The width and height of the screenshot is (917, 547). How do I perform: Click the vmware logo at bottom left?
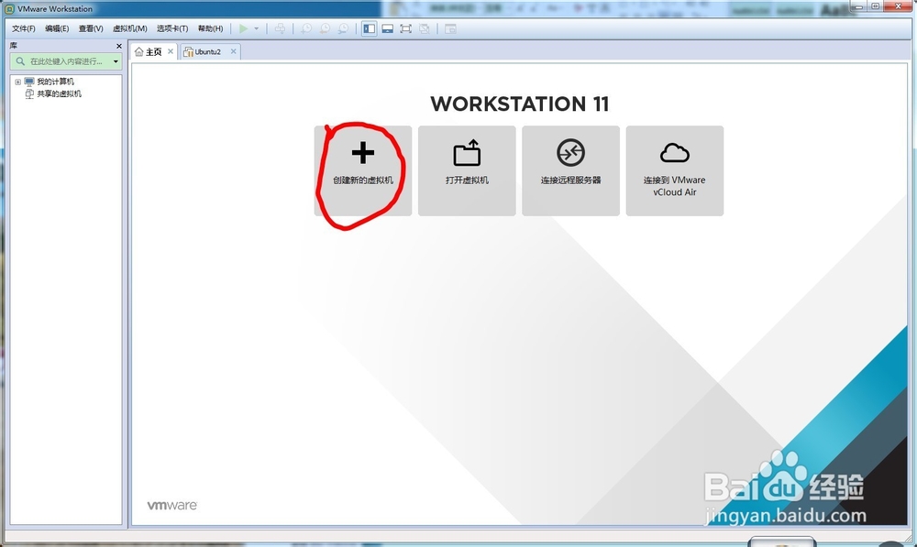pyautogui.click(x=172, y=505)
